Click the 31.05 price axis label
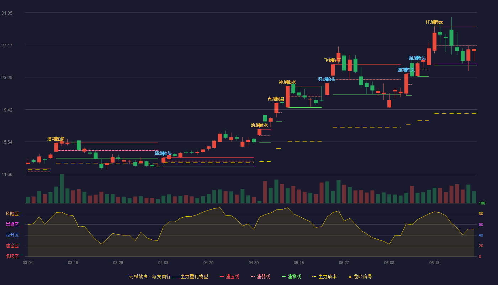 [7, 13]
